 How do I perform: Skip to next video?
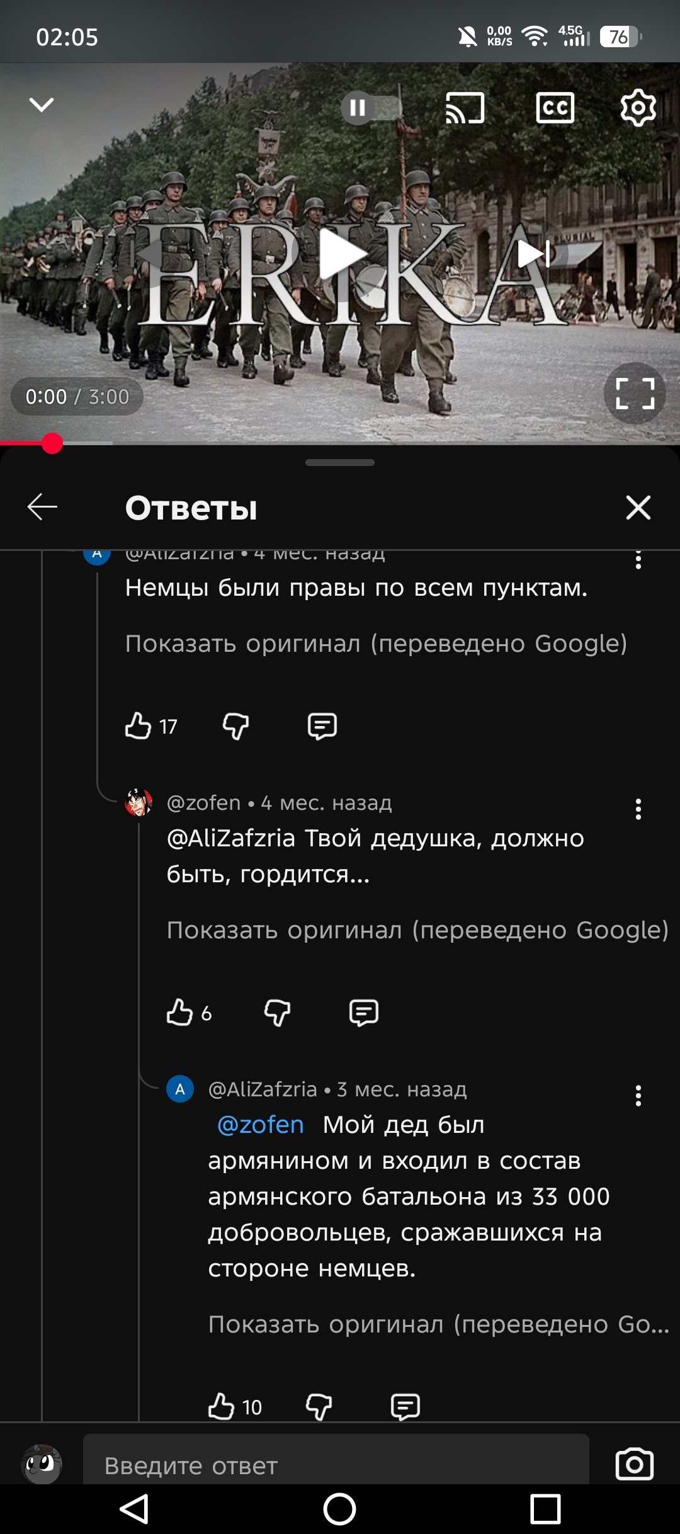point(534,254)
